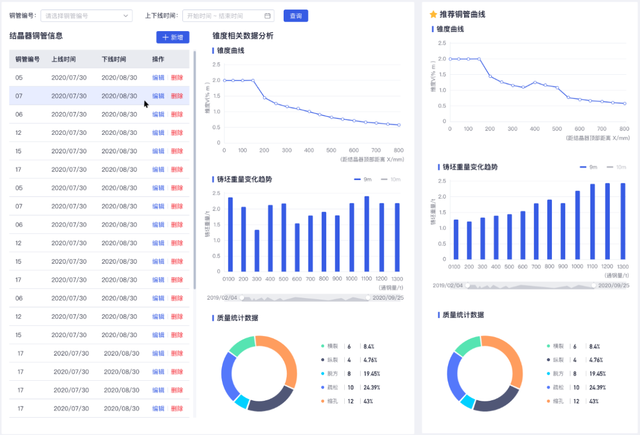Click end handle of middle panel date zoom slider

coord(368,298)
